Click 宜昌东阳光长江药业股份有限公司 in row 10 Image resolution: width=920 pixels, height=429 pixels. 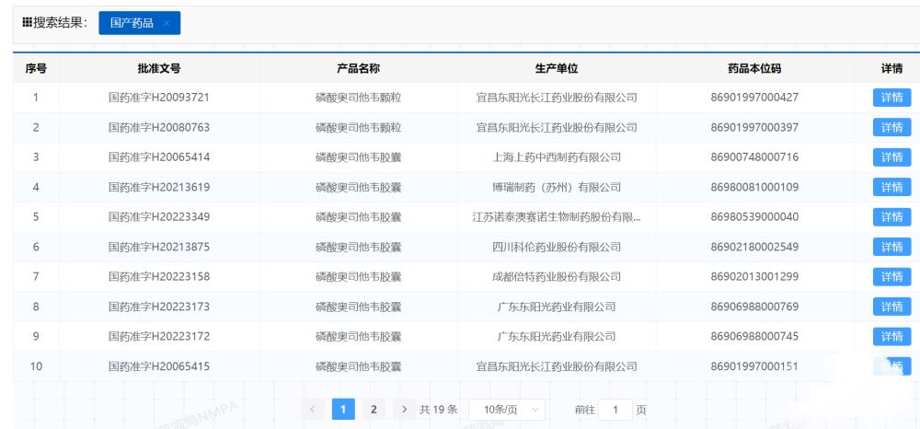[x=557, y=366]
